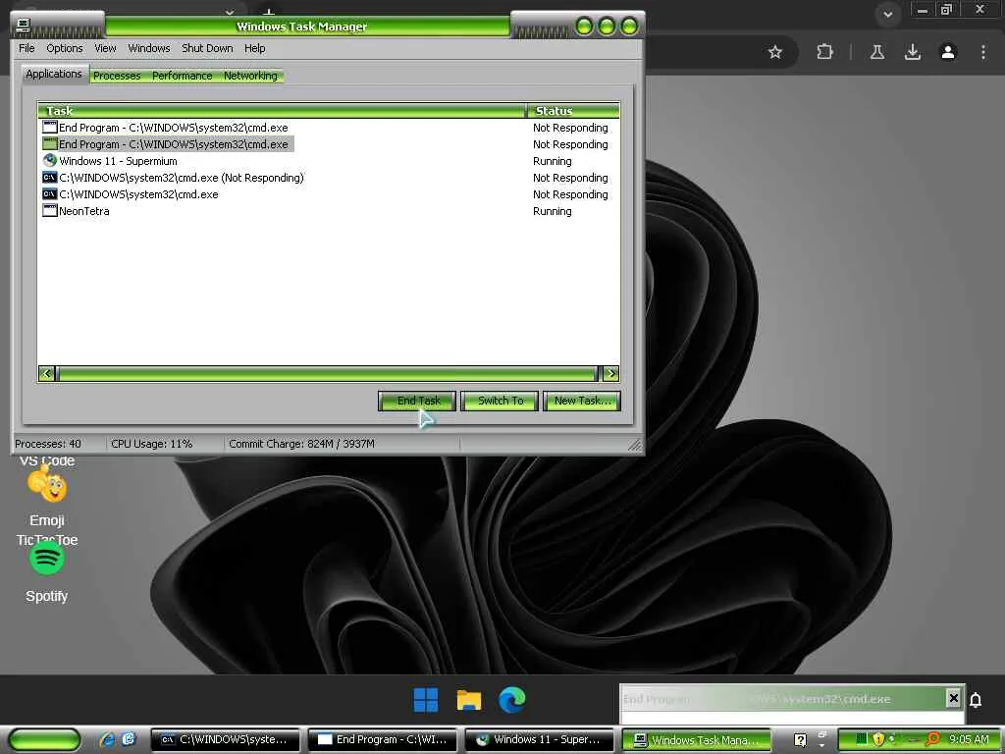Open the browser profile avatar icon
The image size is (1005, 754).
coord(948,52)
